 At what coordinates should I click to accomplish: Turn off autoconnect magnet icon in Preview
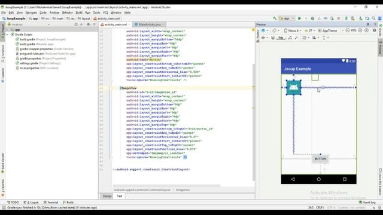point(273,38)
